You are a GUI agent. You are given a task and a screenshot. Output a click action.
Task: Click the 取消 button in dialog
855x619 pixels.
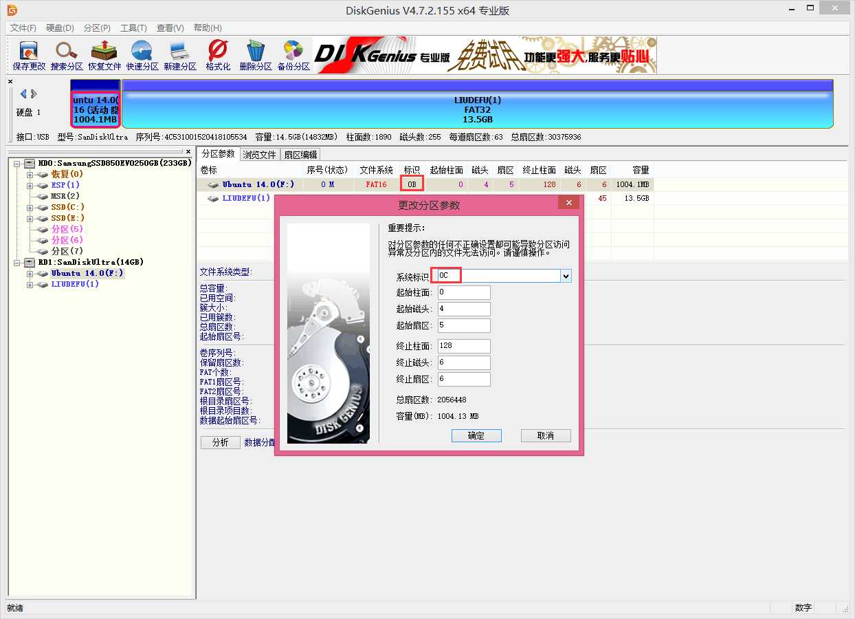(x=546, y=435)
